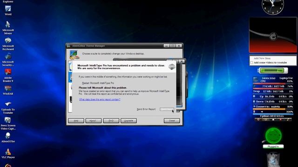Click the AlienGUIse Theme Manager palette icon
Image resolution: width=298 pixels, height=167 pixels.
pos(74,55)
